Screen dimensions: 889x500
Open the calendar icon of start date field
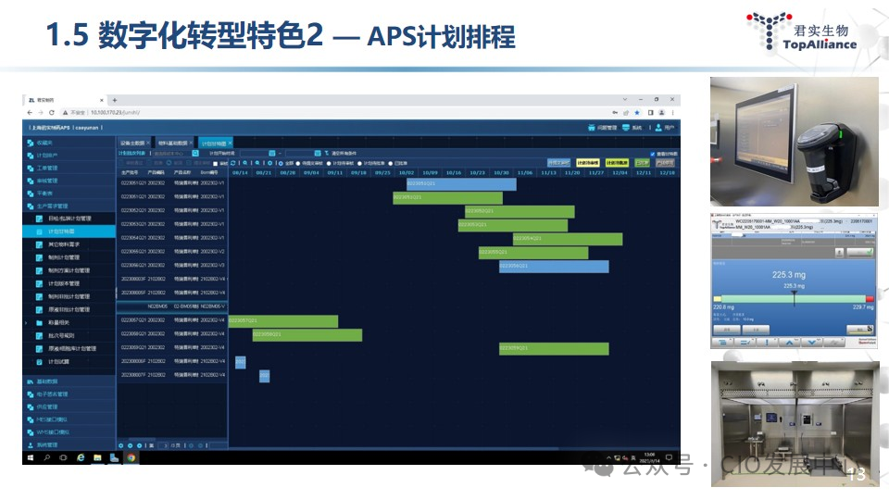coord(272,153)
